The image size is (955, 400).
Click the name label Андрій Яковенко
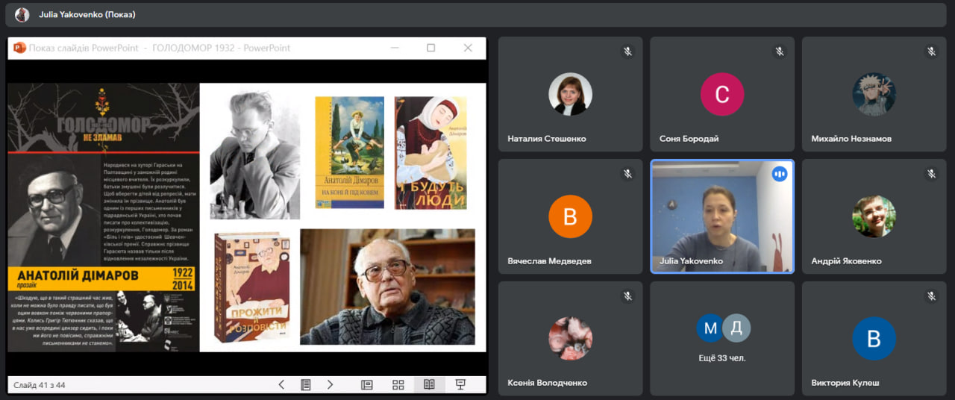846,261
